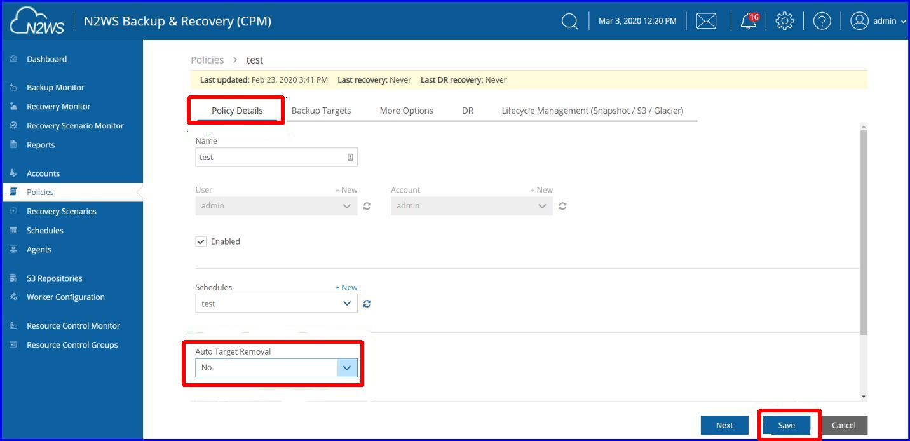
Task: Open the search magnifier icon
Action: click(570, 21)
